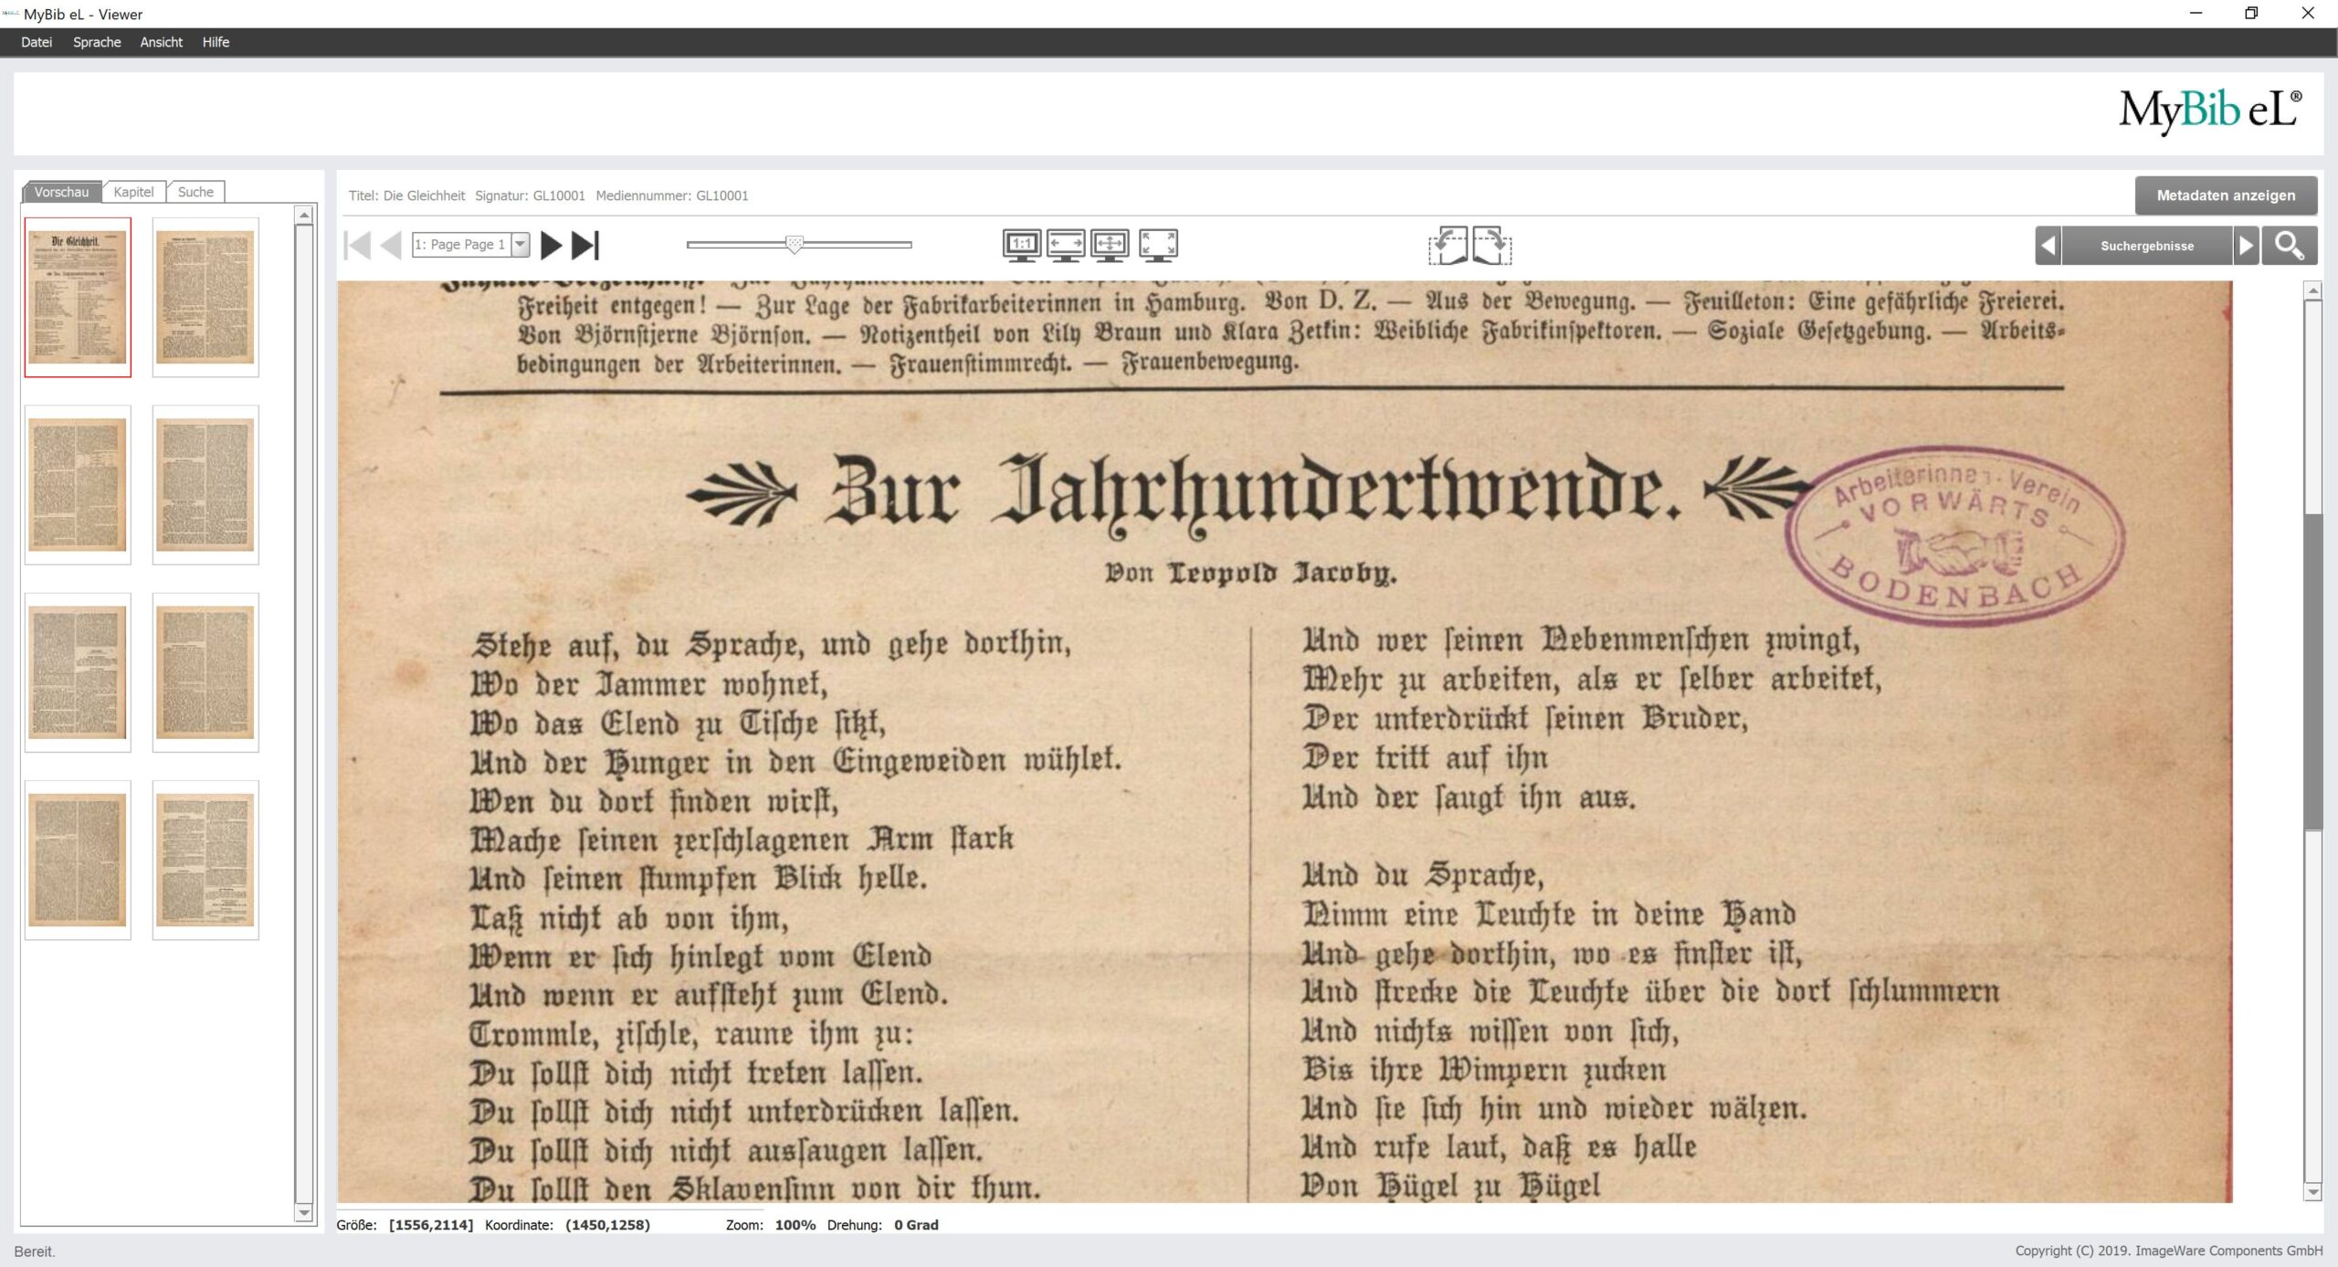Open the Datei menu
Screen dimensions: 2338x1267
pyautogui.click(x=37, y=42)
